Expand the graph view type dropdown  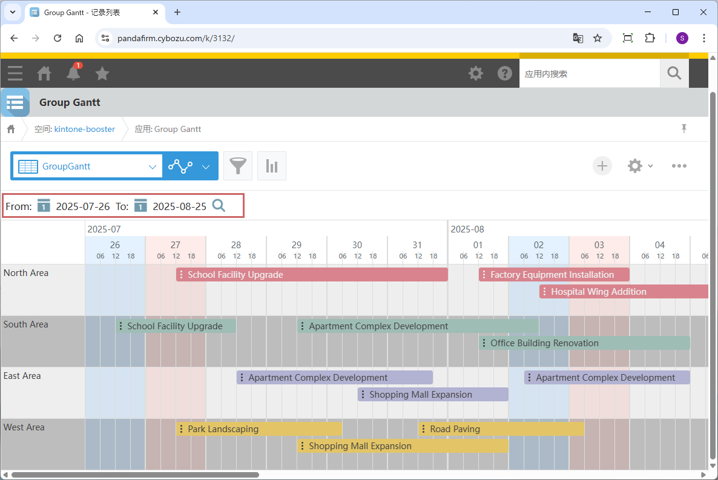click(x=206, y=166)
